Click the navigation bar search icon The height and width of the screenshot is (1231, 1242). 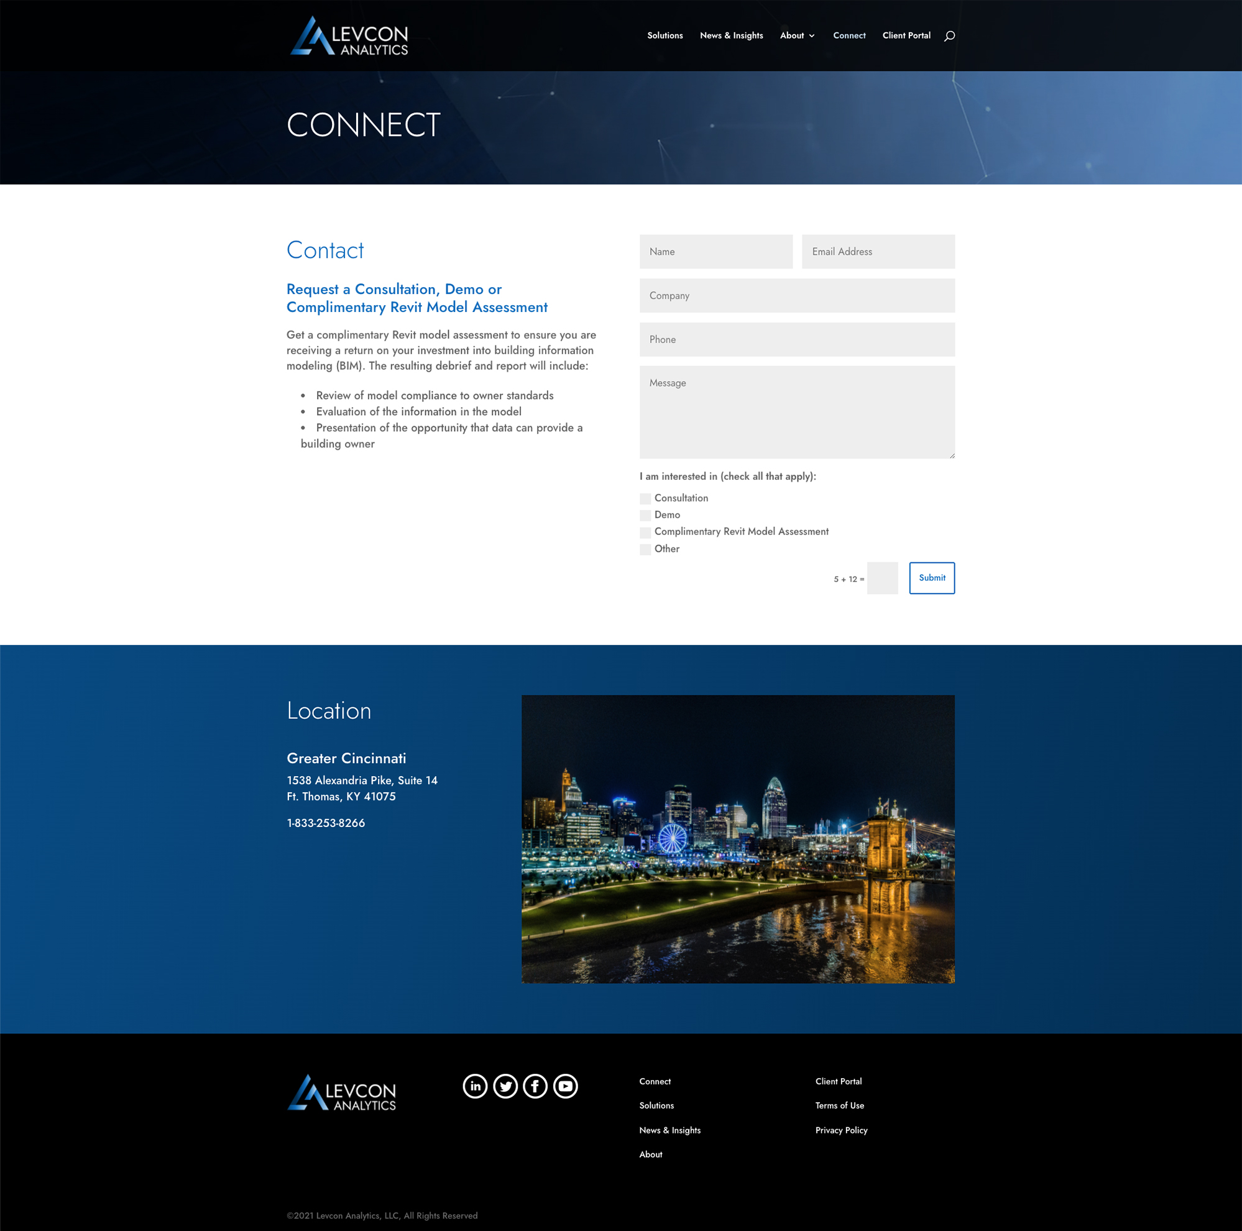point(949,35)
